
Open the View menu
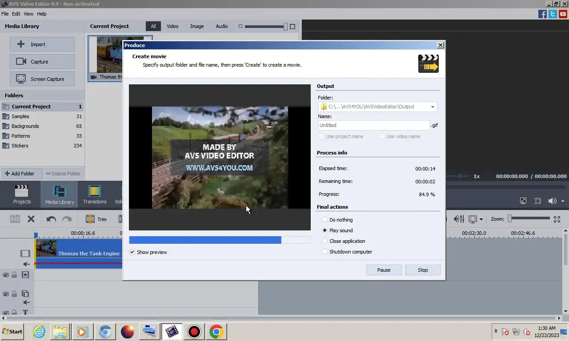[28, 14]
